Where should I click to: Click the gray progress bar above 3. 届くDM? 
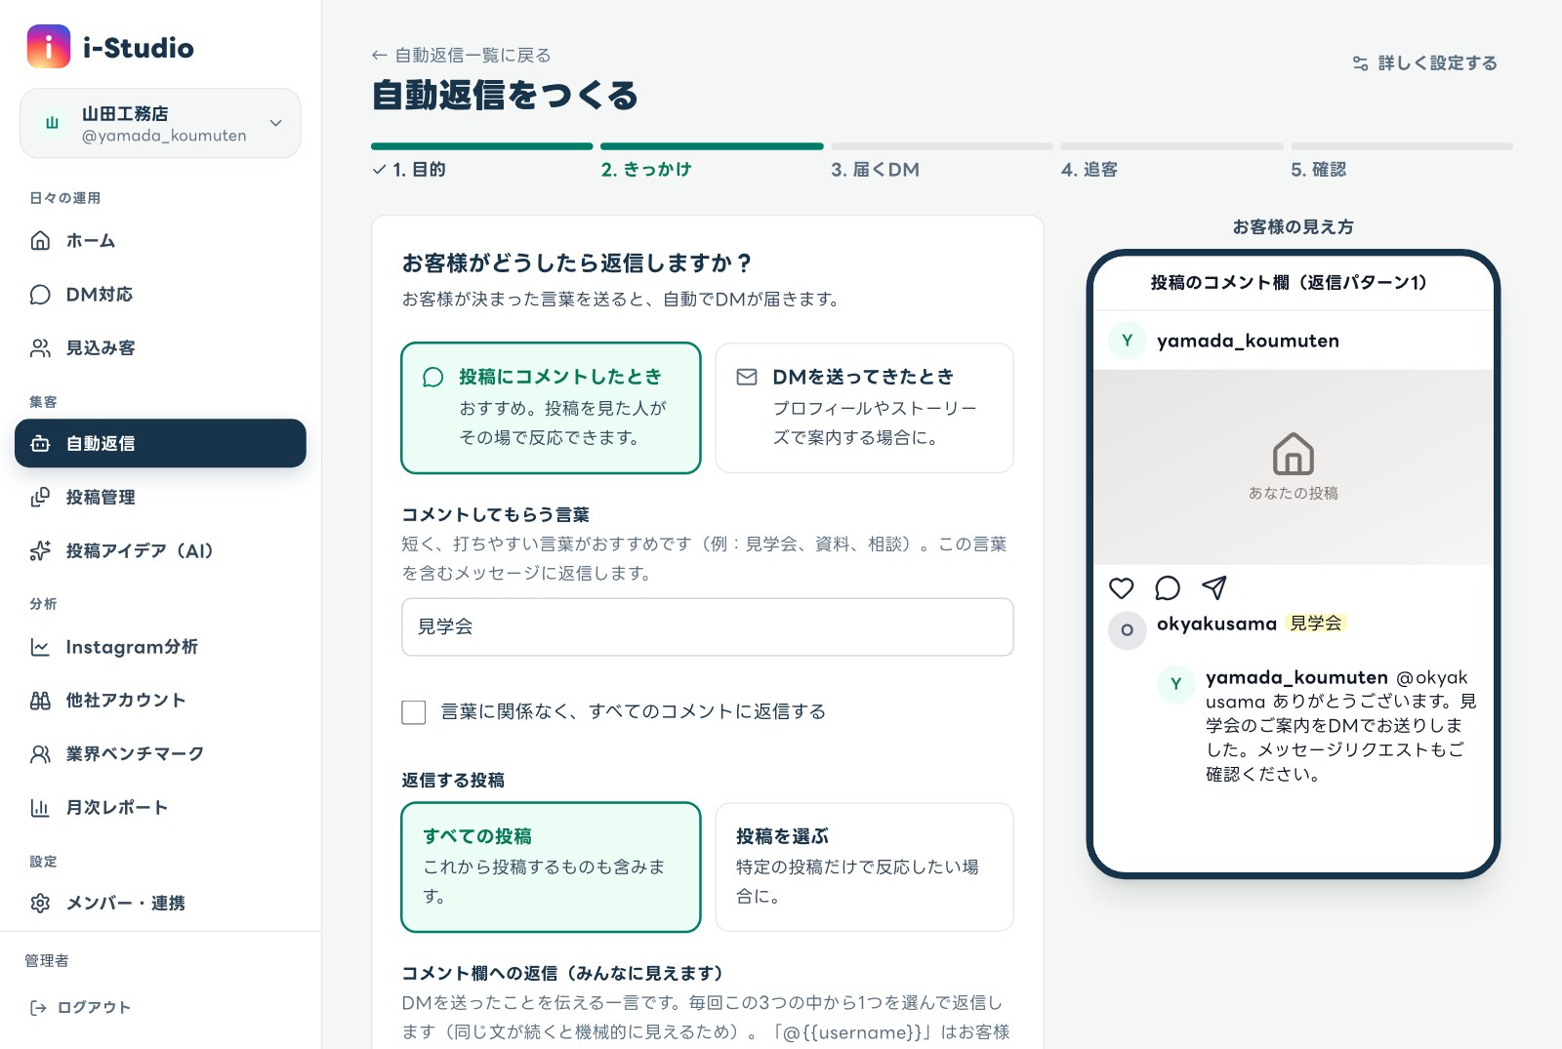point(942,146)
